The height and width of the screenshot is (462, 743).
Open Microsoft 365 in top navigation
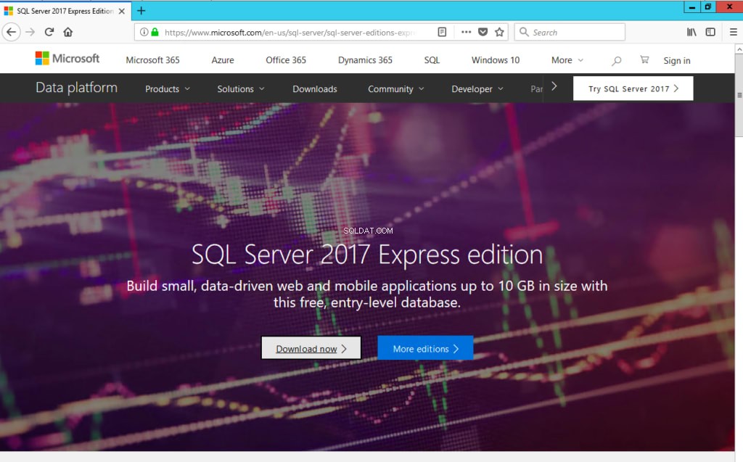pyautogui.click(x=152, y=60)
